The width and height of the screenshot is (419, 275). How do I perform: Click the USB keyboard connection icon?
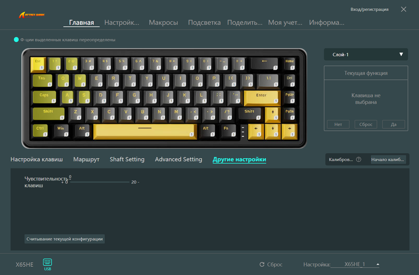47,264
